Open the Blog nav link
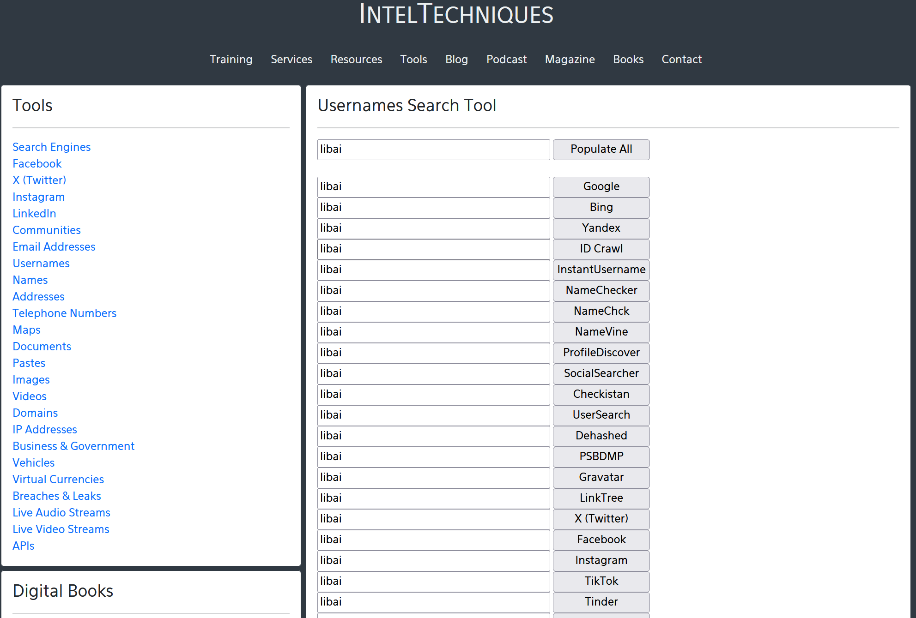The image size is (916, 618). (456, 60)
